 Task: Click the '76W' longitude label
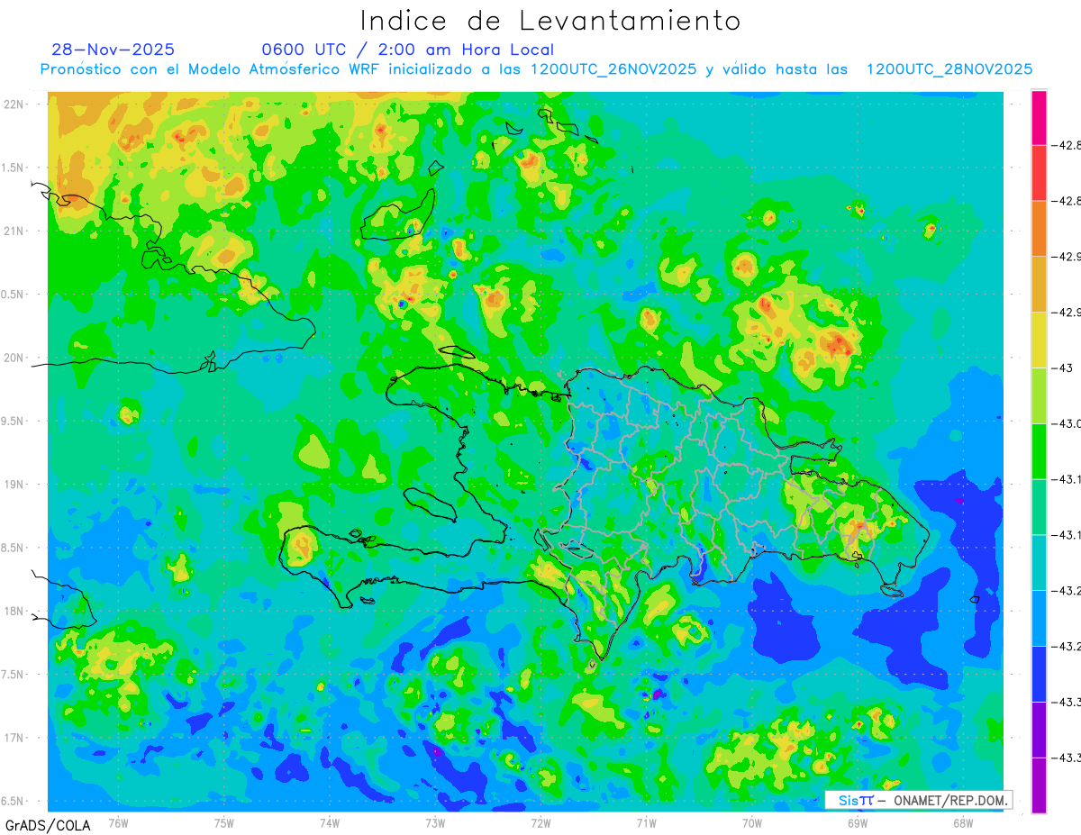click(x=118, y=822)
